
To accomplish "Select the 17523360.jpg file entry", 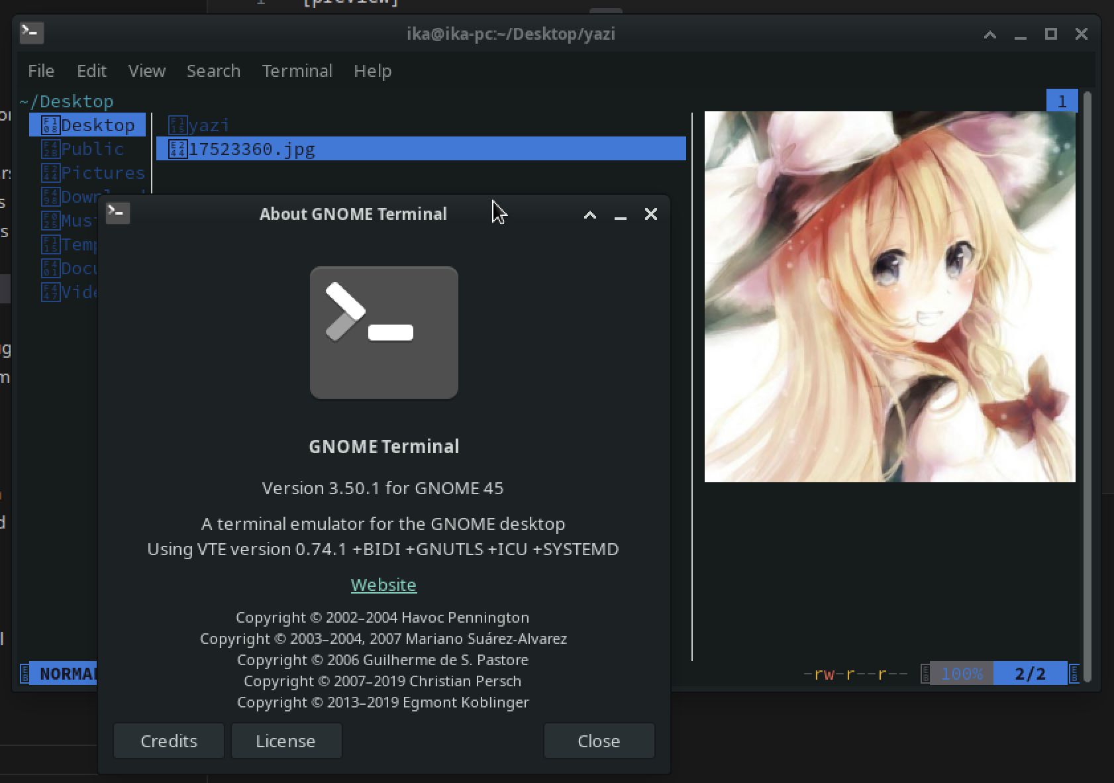I will coord(252,149).
